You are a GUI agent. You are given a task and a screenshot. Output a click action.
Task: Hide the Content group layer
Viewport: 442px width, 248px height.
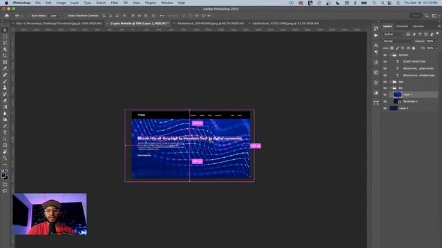[x=385, y=55]
